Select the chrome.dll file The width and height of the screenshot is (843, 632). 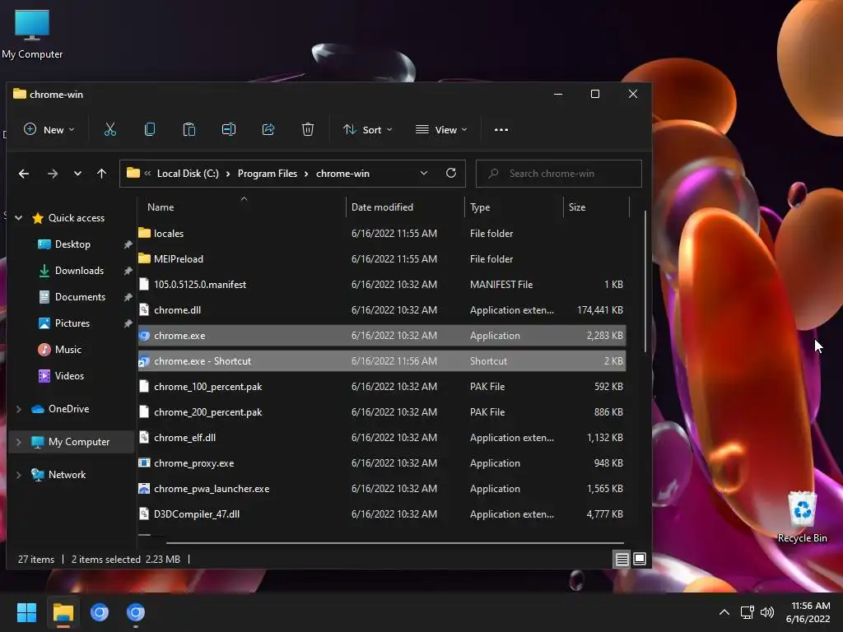tap(382, 309)
